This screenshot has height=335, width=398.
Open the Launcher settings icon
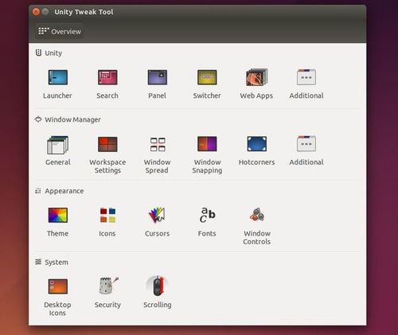[58, 77]
